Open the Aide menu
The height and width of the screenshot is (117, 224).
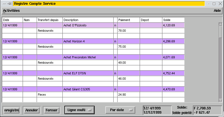217,10
